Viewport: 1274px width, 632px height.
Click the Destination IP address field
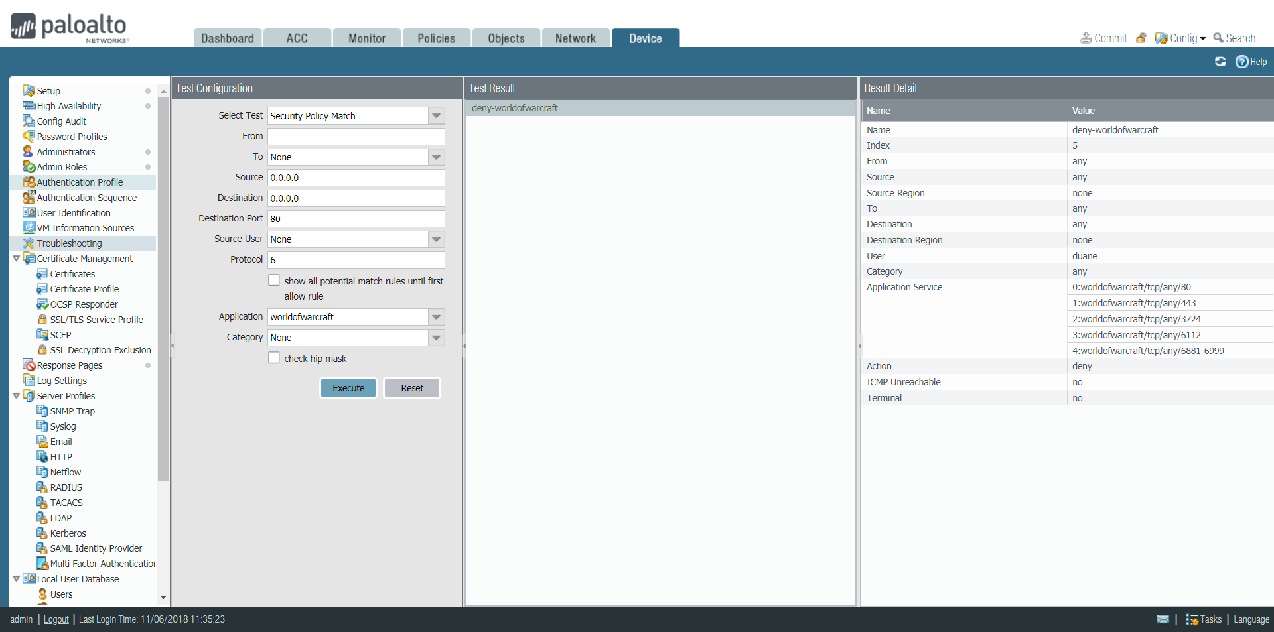tap(356, 198)
